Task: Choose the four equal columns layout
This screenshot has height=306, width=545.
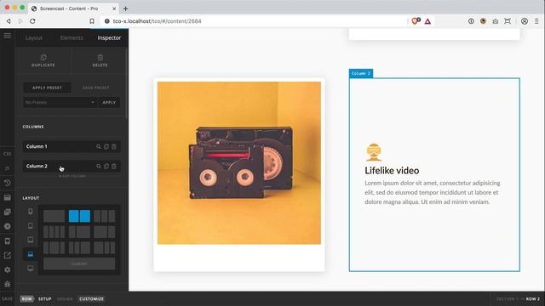Action: [x=54, y=232]
